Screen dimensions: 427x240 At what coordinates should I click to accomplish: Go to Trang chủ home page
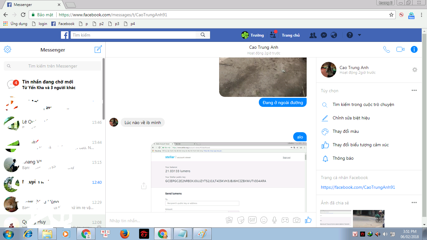291,35
